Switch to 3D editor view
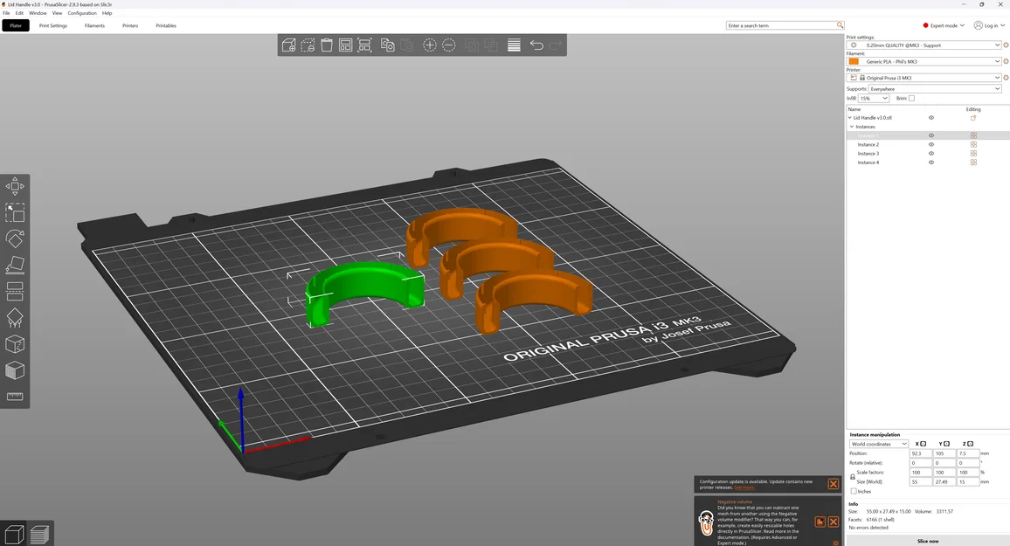Screen dimensions: 1010x546 tap(14, 535)
